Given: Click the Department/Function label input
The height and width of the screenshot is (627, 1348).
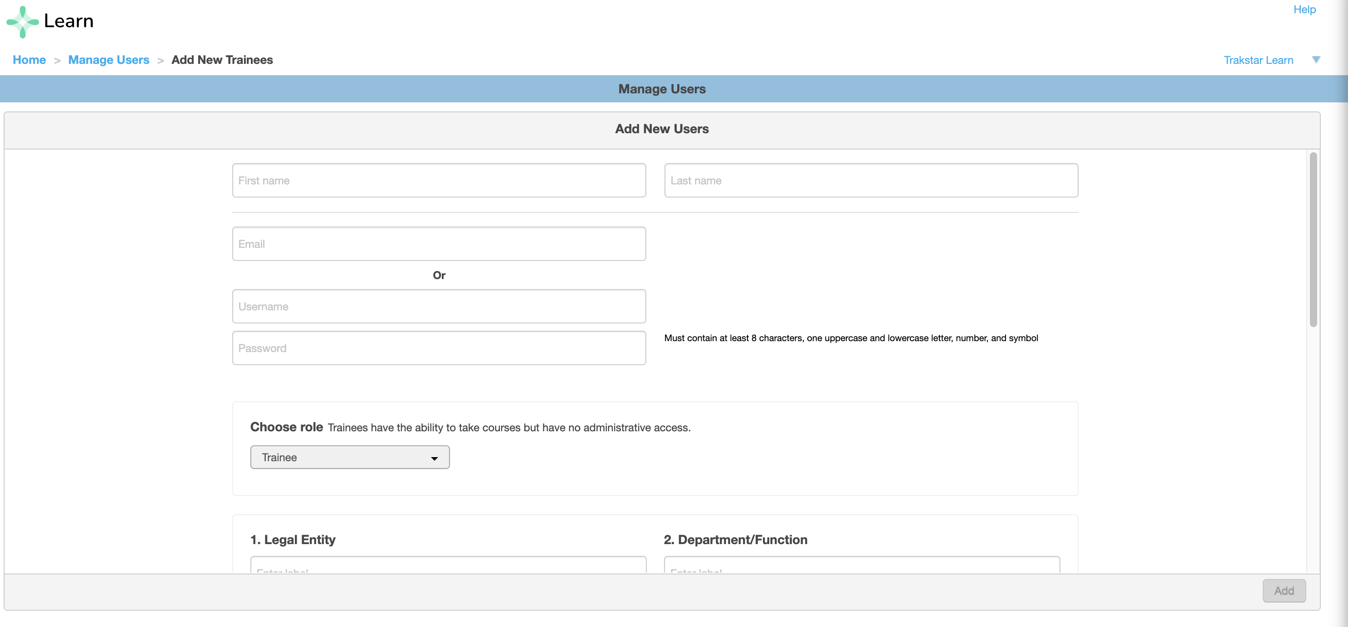Looking at the screenshot, I should (862, 565).
